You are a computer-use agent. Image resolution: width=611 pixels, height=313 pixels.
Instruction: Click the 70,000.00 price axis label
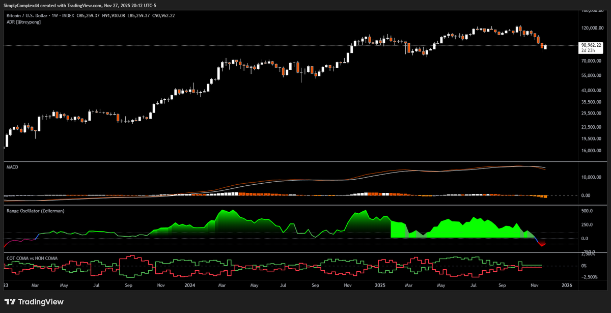click(x=592, y=61)
